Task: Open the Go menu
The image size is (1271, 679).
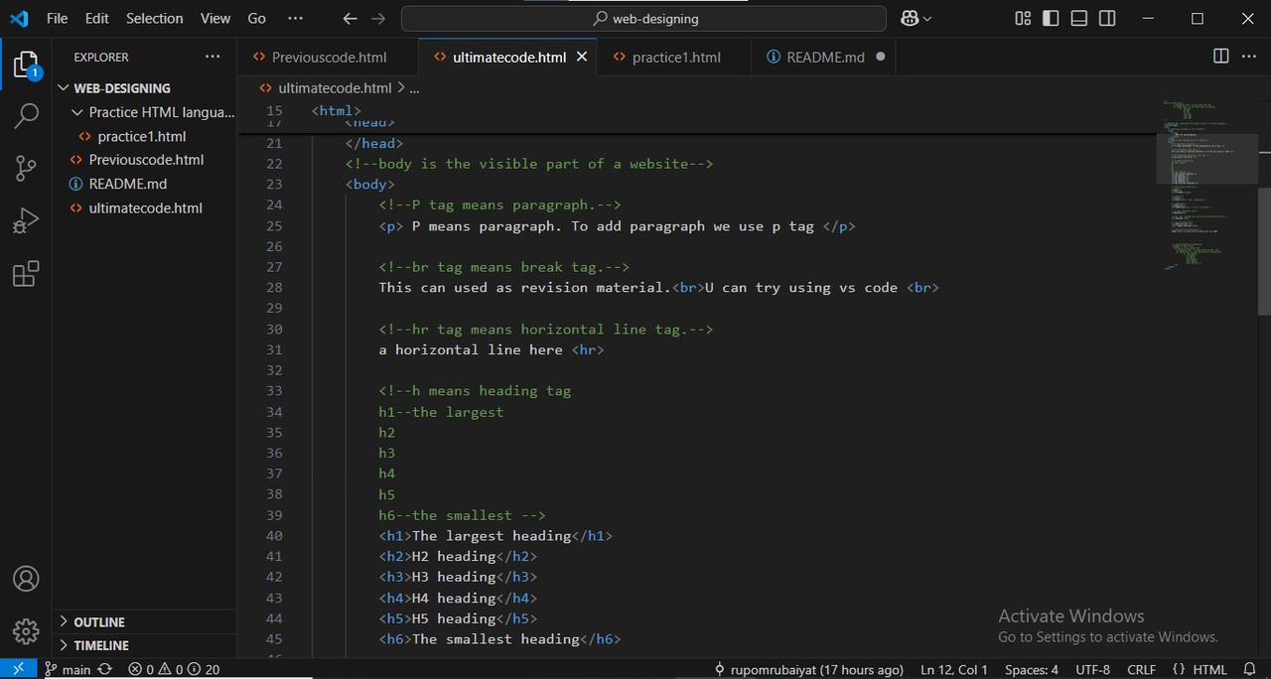Action: point(256,18)
